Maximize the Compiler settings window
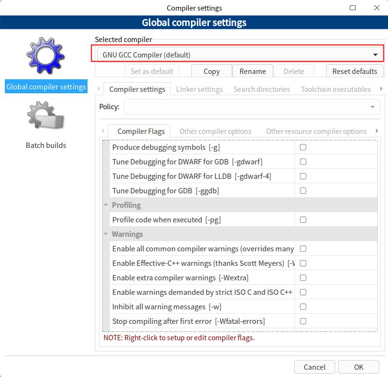388x377 pixels. [x=353, y=8]
